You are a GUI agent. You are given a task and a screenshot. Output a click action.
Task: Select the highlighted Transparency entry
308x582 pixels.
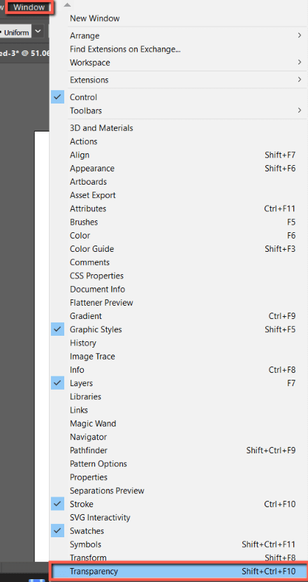click(179, 572)
